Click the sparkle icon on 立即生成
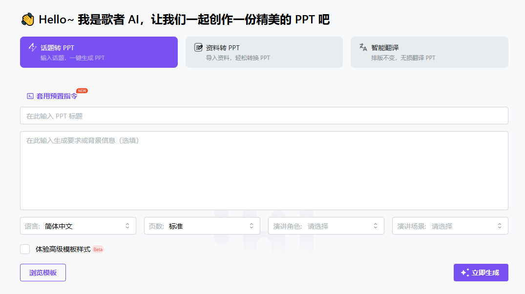The image size is (525, 294). 465,273
